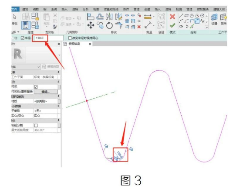Screen dimensions: 236x193
Task: Enable the 轨线分割 checkbox
Action: pos(36,125)
